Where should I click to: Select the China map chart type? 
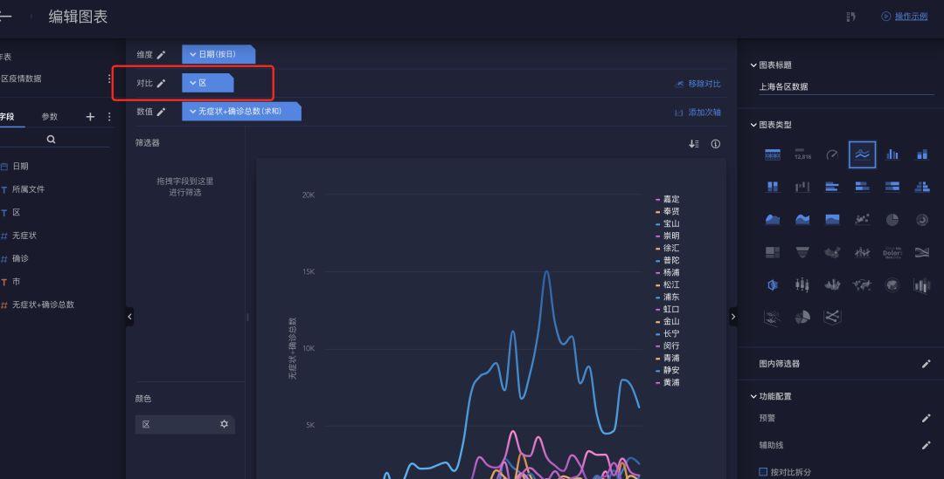tap(832, 252)
